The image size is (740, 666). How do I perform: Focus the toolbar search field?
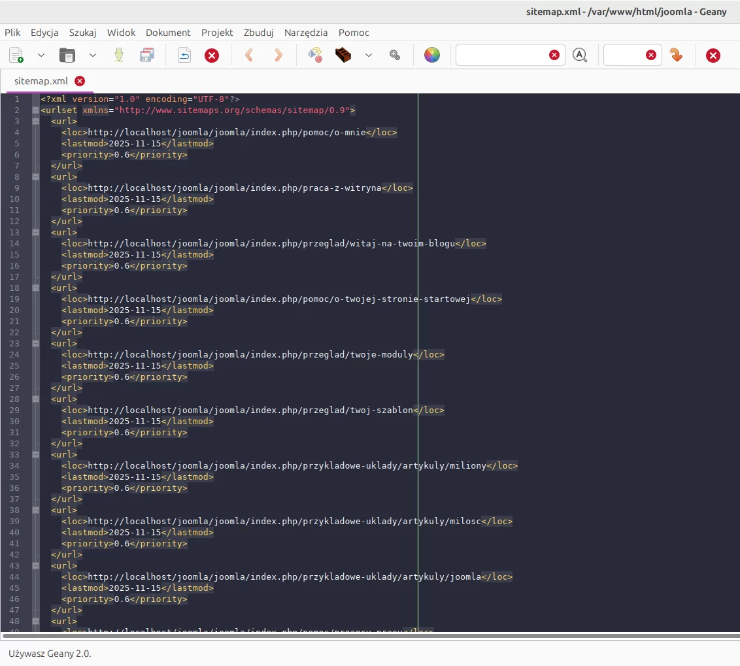(502, 55)
